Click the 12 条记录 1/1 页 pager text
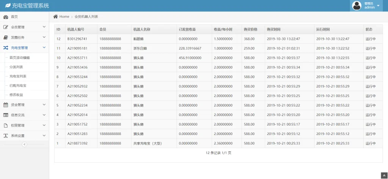Image resolution: width=388 pixels, height=179 pixels. pyautogui.click(x=219, y=153)
